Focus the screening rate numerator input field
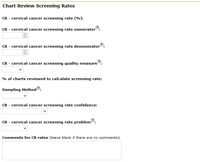Viewport: 200px width, 162px height. click(12, 36)
